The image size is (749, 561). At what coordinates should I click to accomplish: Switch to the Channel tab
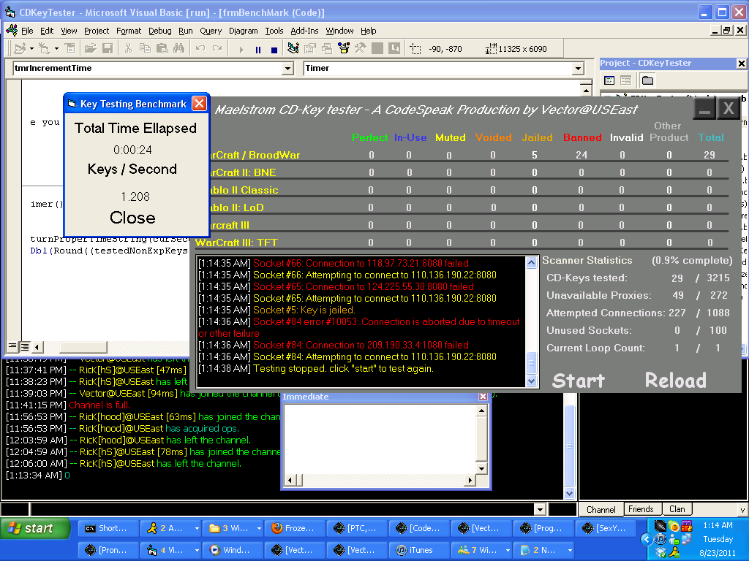click(x=601, y=509)
